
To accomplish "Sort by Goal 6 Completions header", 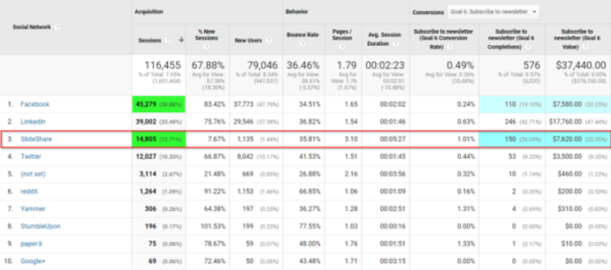I will (x=512, y=39).
